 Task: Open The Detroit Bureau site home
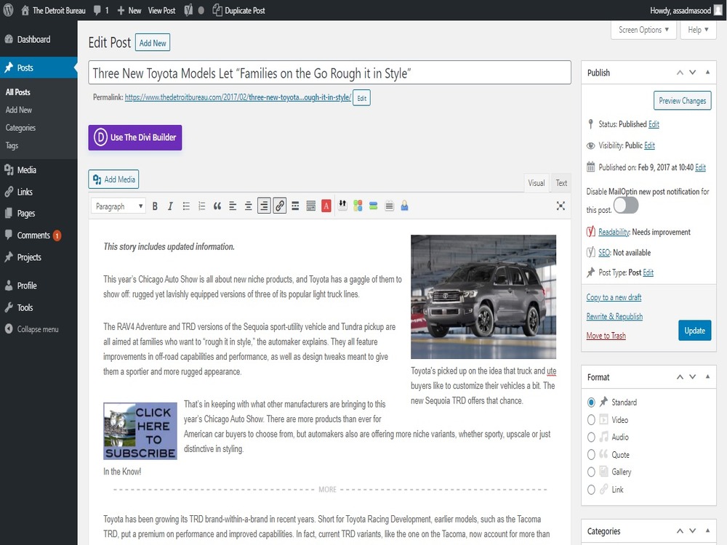pos(53,10)
